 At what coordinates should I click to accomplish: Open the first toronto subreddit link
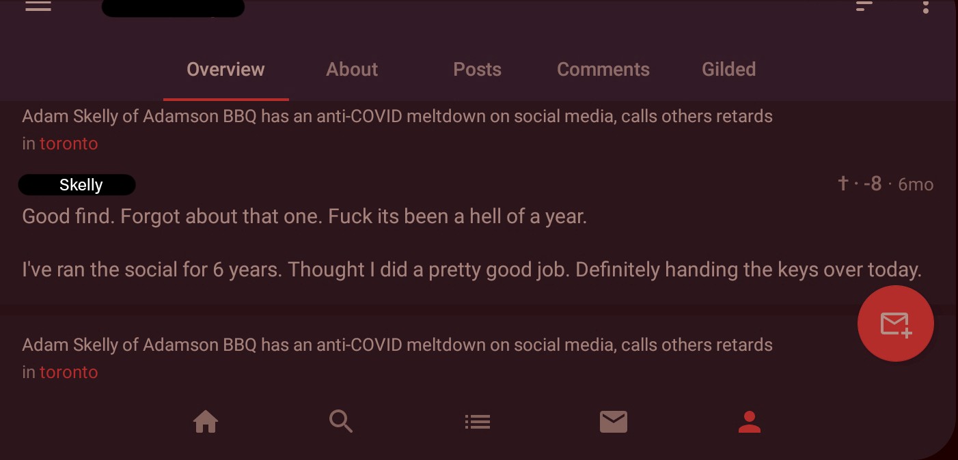[x=68, y=143]
